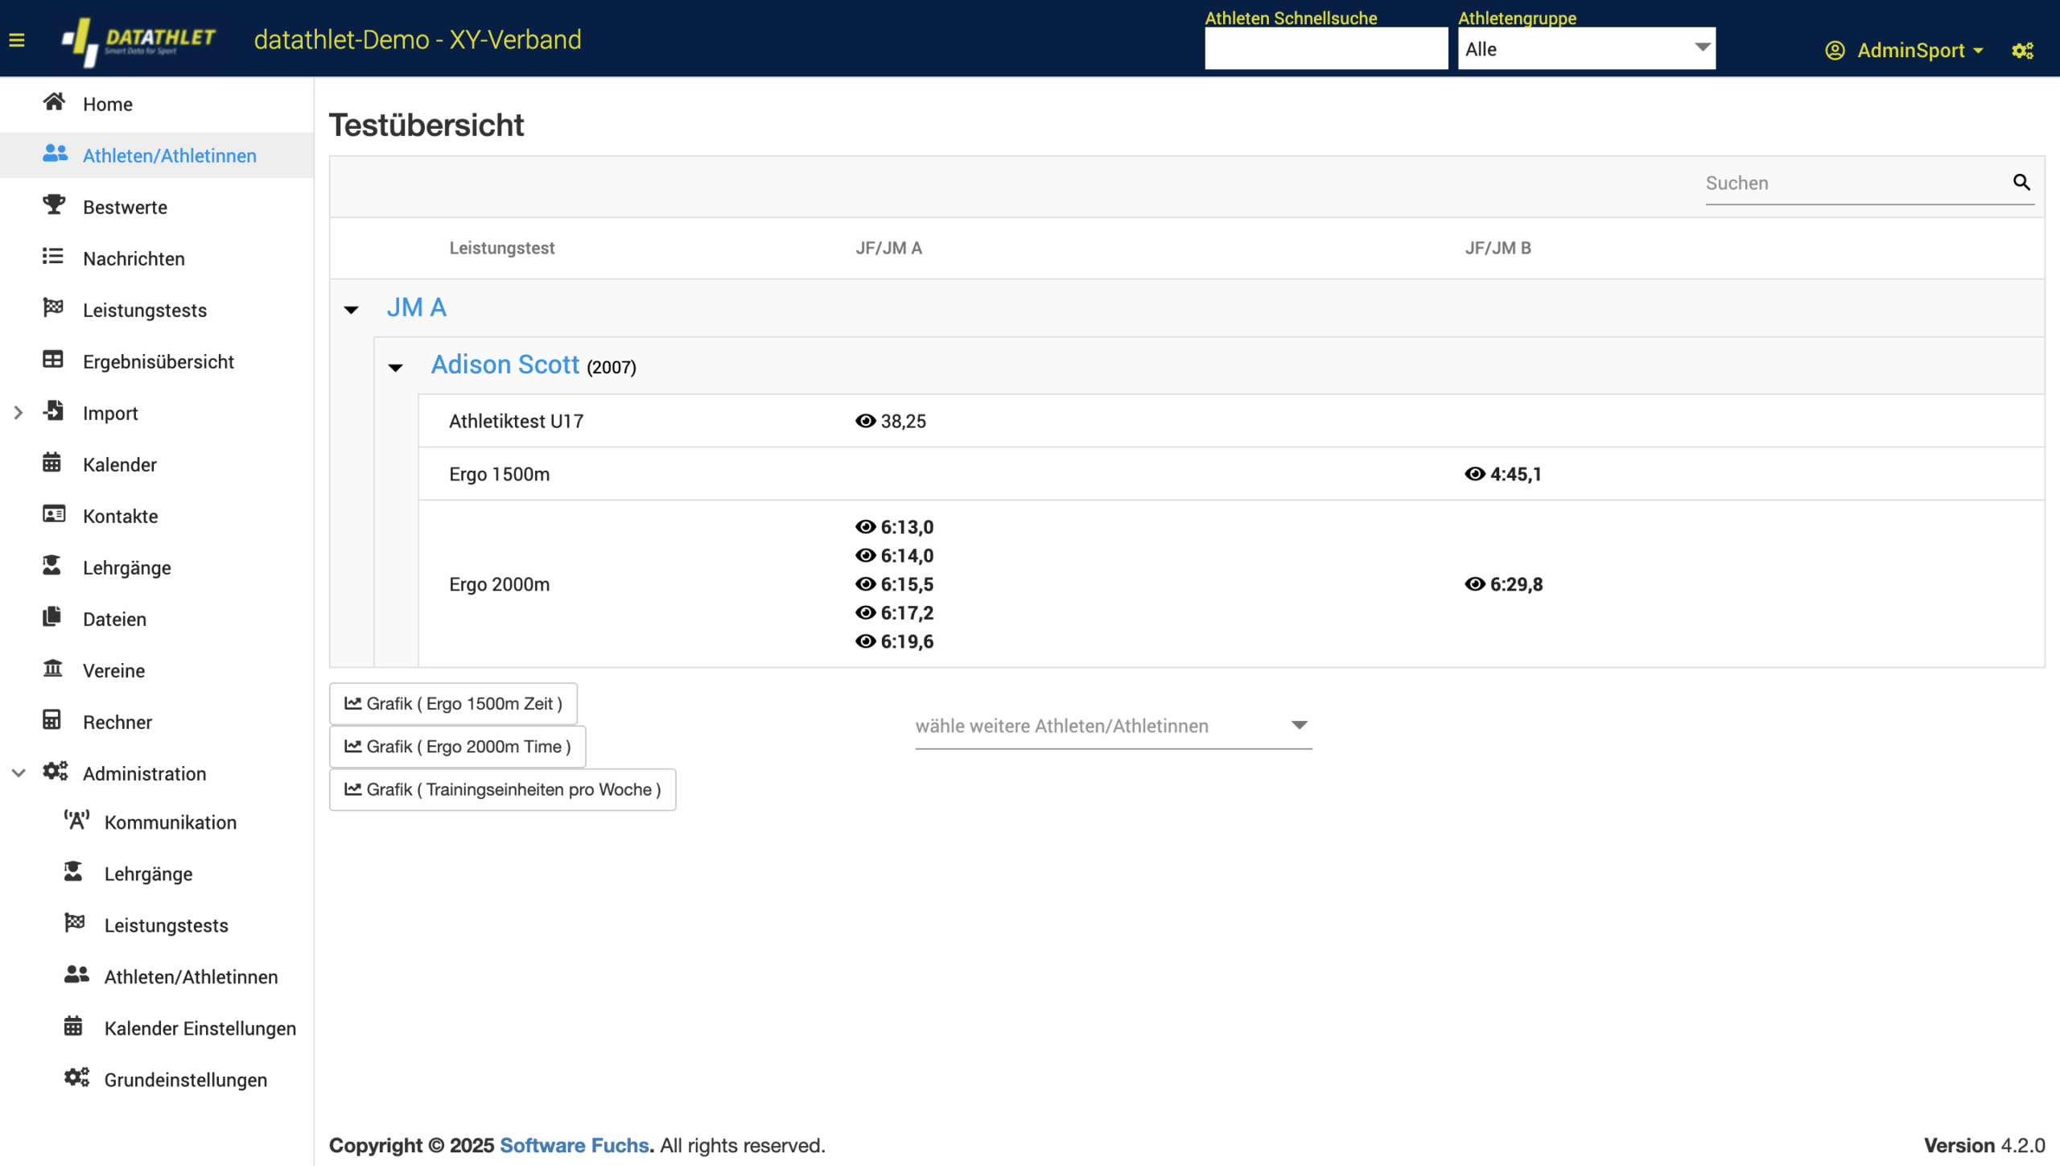Collapse the Adison Scott row arrow

395,368
